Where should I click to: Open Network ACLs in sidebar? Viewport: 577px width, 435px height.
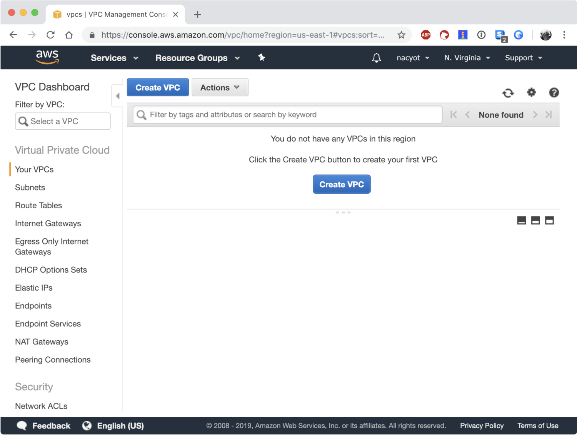point(41,406)
